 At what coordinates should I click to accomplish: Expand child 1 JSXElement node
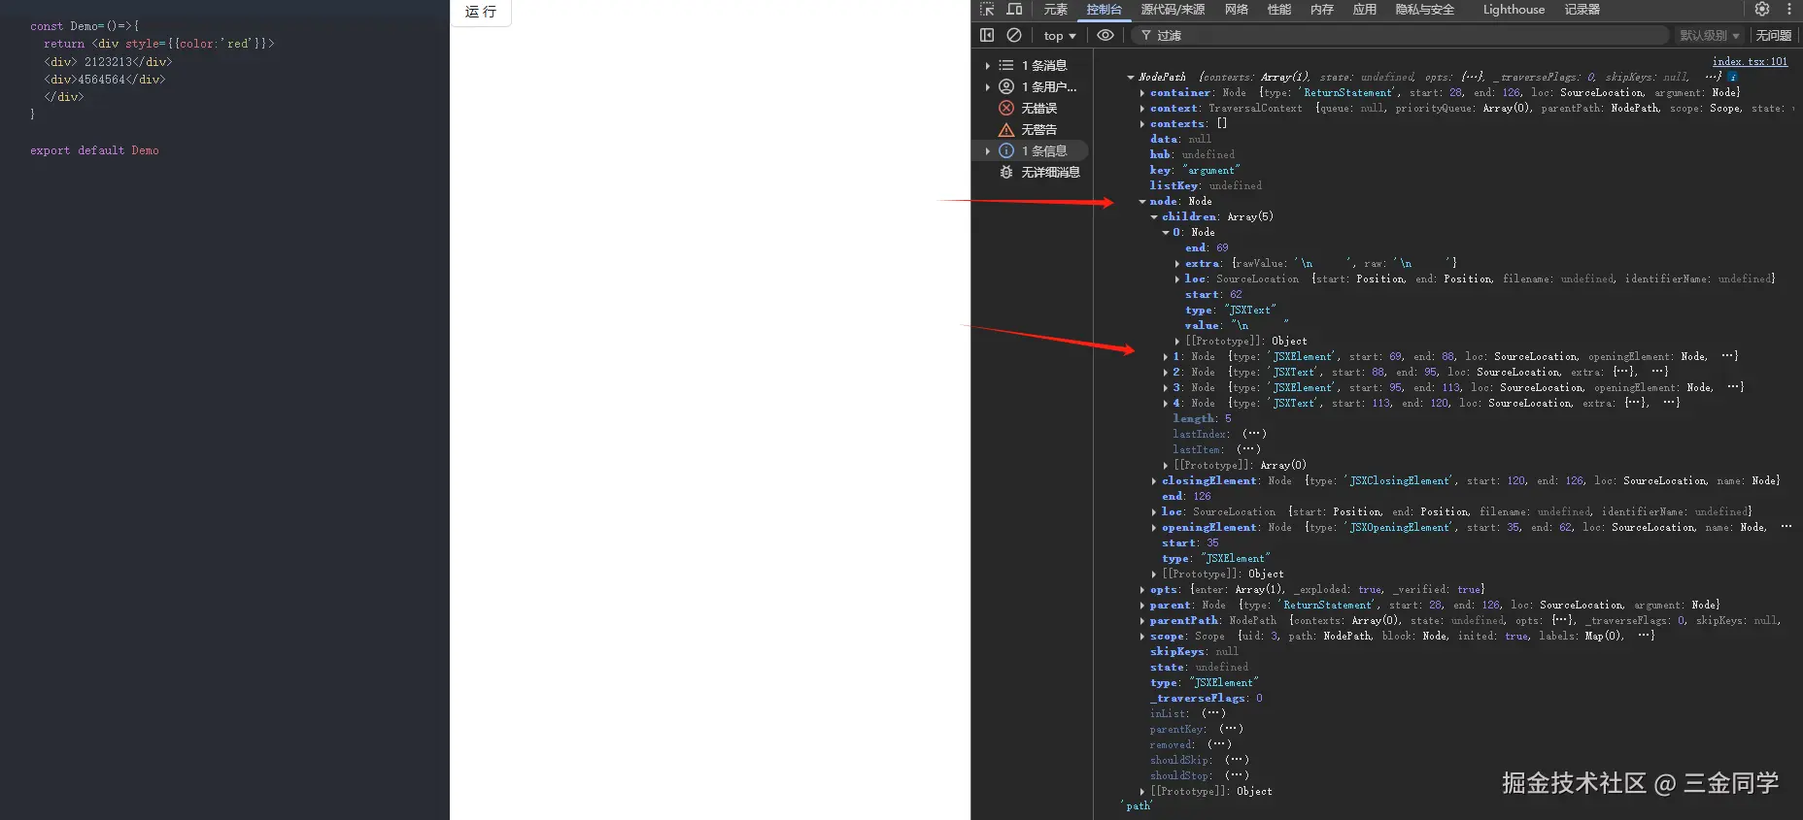click(x=1166, y=357)
